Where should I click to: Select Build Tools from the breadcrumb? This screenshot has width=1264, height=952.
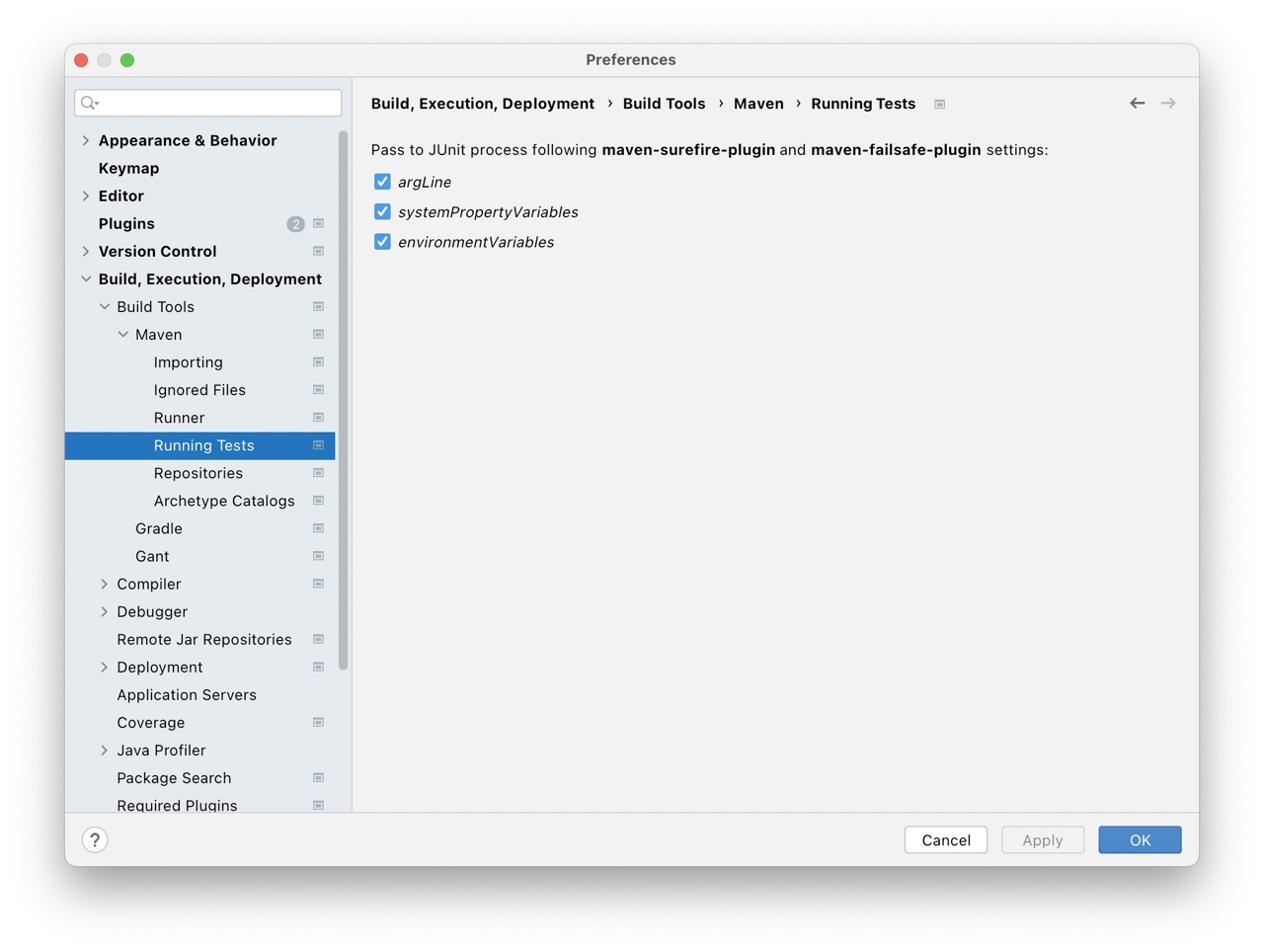664,103
